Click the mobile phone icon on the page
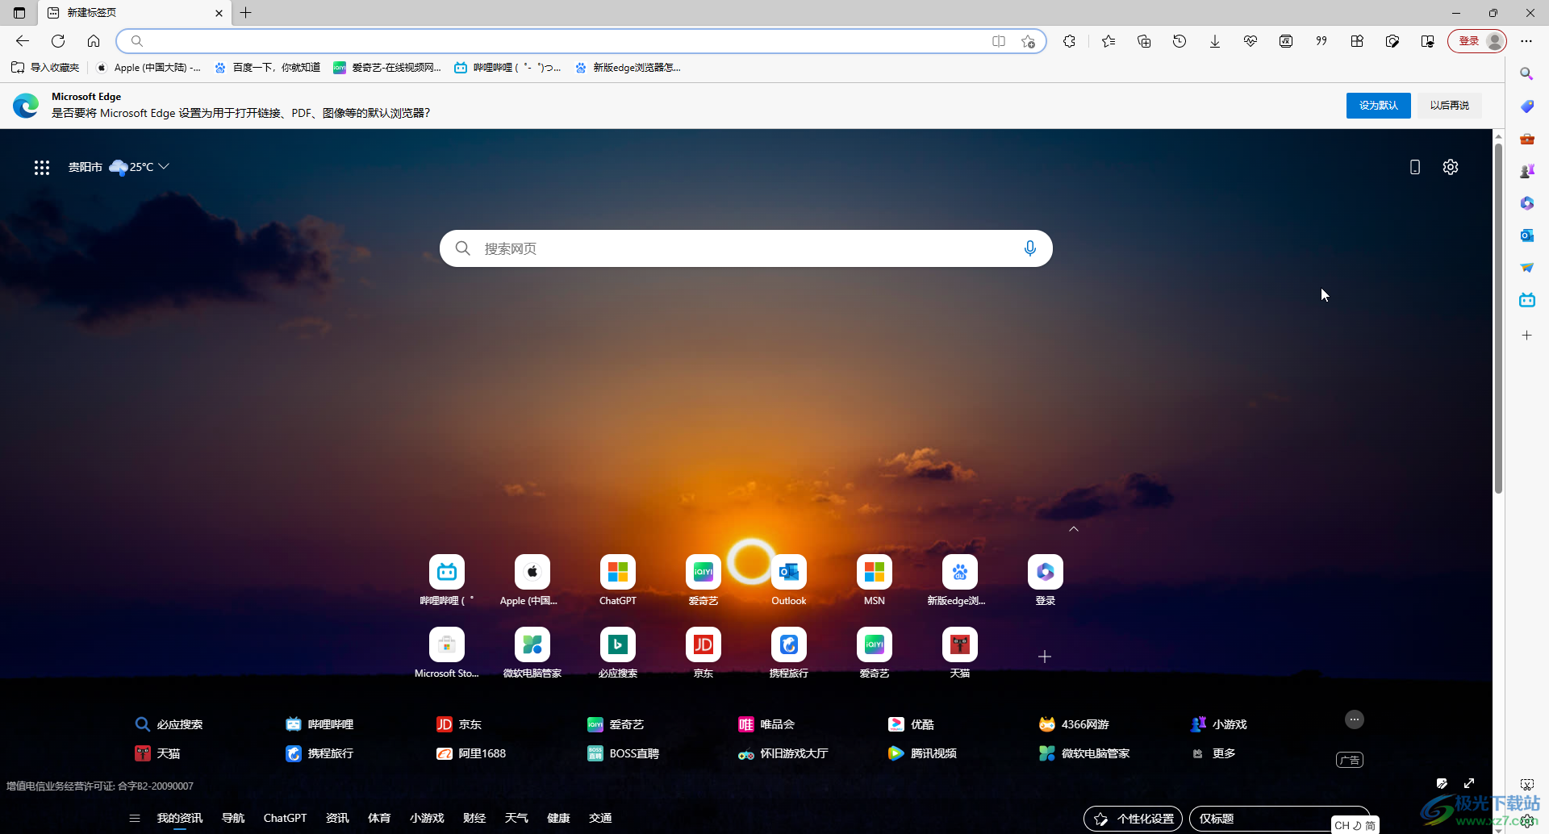The image size is (1549, 834). 1414,167
